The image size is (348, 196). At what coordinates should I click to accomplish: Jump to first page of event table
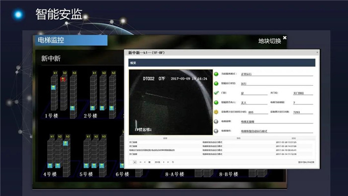[140, 162]
